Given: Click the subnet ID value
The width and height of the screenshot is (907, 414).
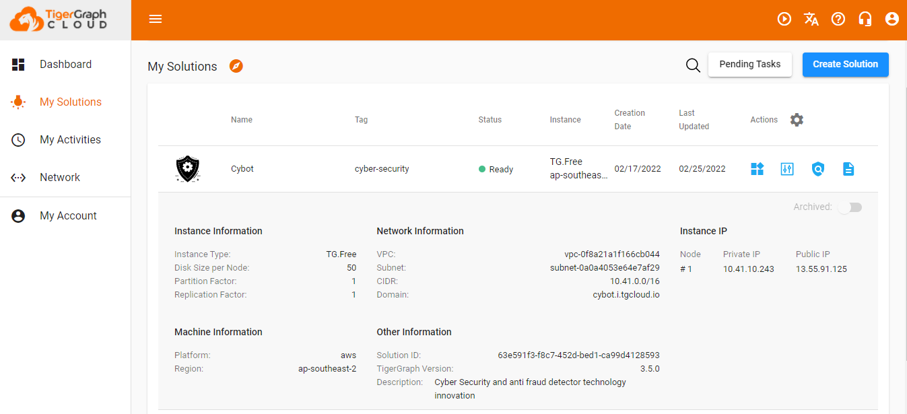Looking at the screenshot, I should tap(605, 268).
